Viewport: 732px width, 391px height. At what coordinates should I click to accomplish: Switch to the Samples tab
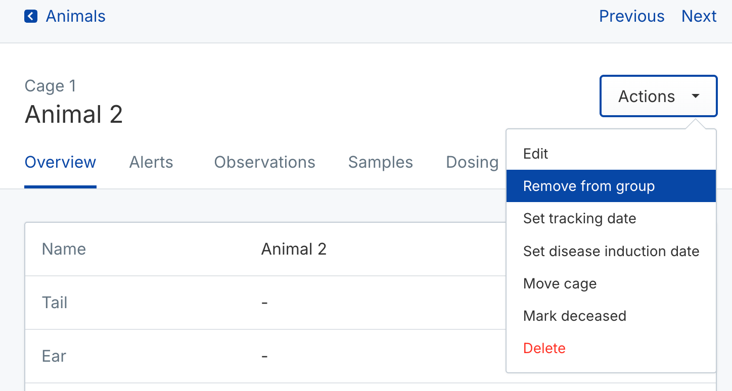tap(380, 162)
